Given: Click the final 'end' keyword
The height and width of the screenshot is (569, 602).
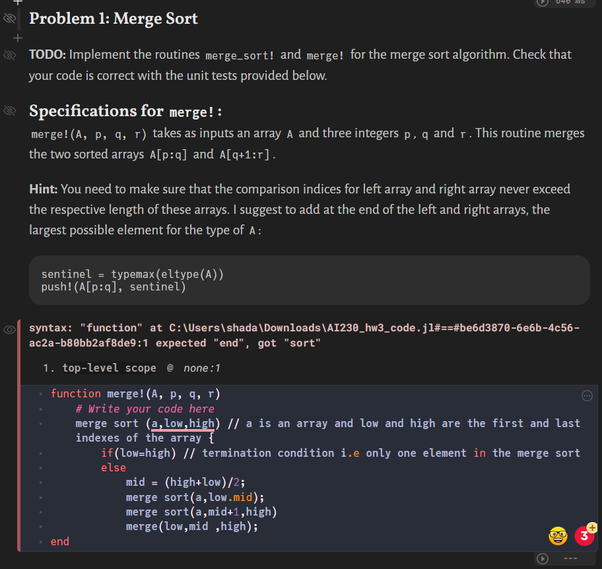Looking at the screenshot, I should (60, 541).
